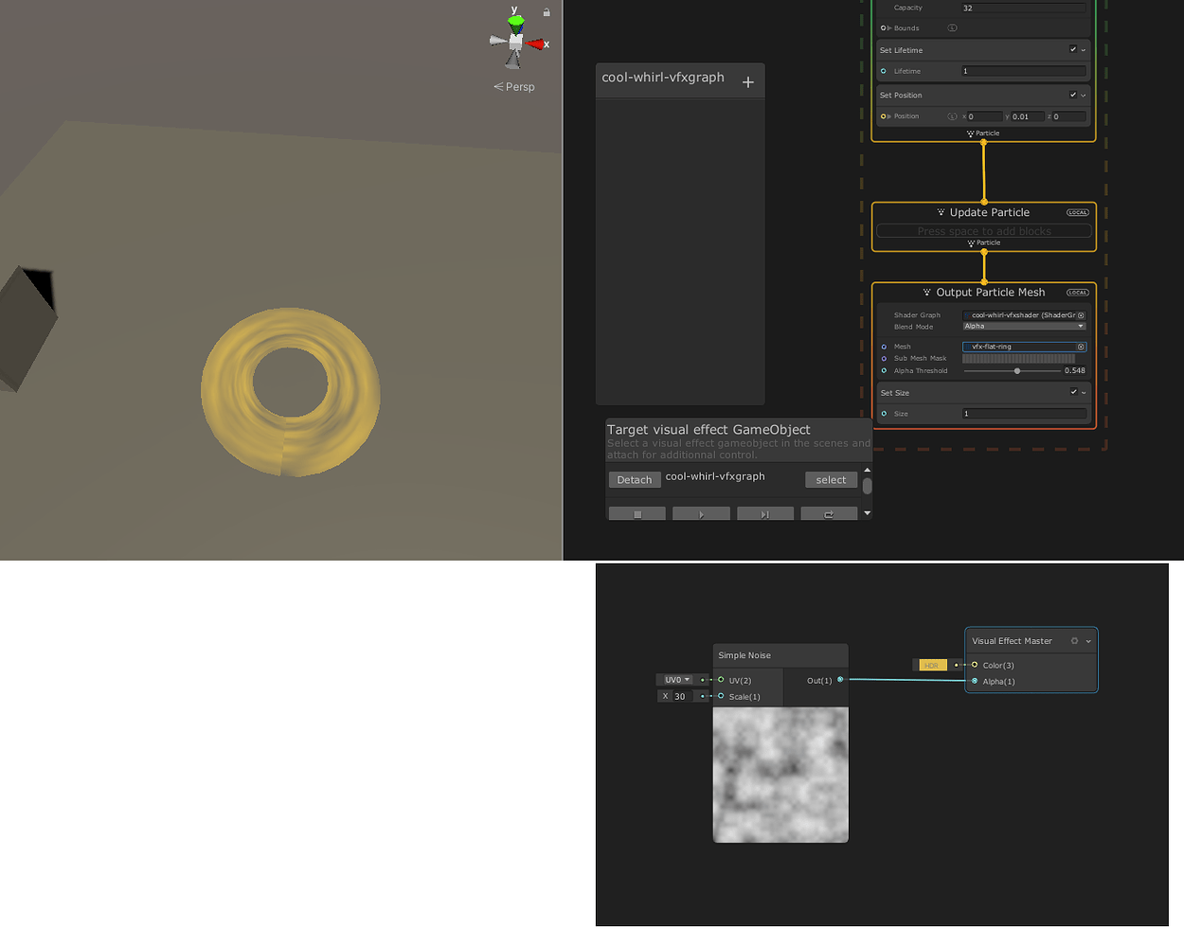
Task: Click the step frame button
Action: point(764,514)
